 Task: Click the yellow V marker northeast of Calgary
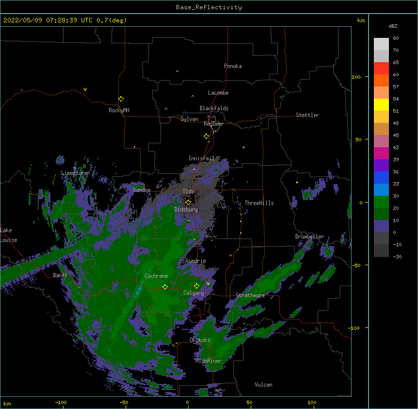point(208,284)
